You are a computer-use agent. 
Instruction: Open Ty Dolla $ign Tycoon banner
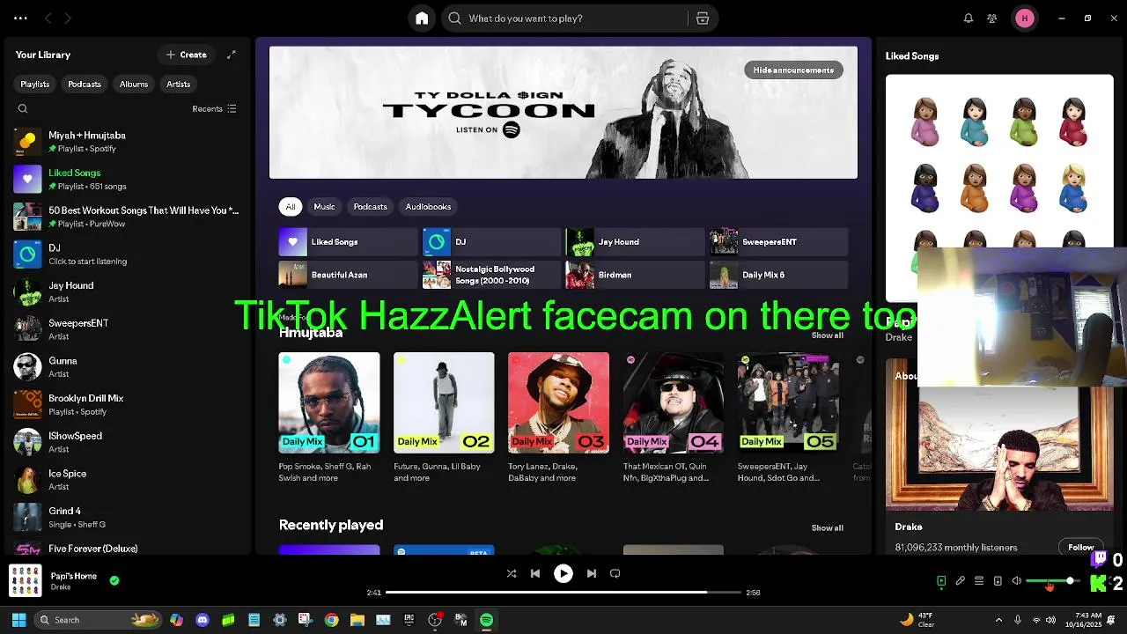[x=563, y=113]
